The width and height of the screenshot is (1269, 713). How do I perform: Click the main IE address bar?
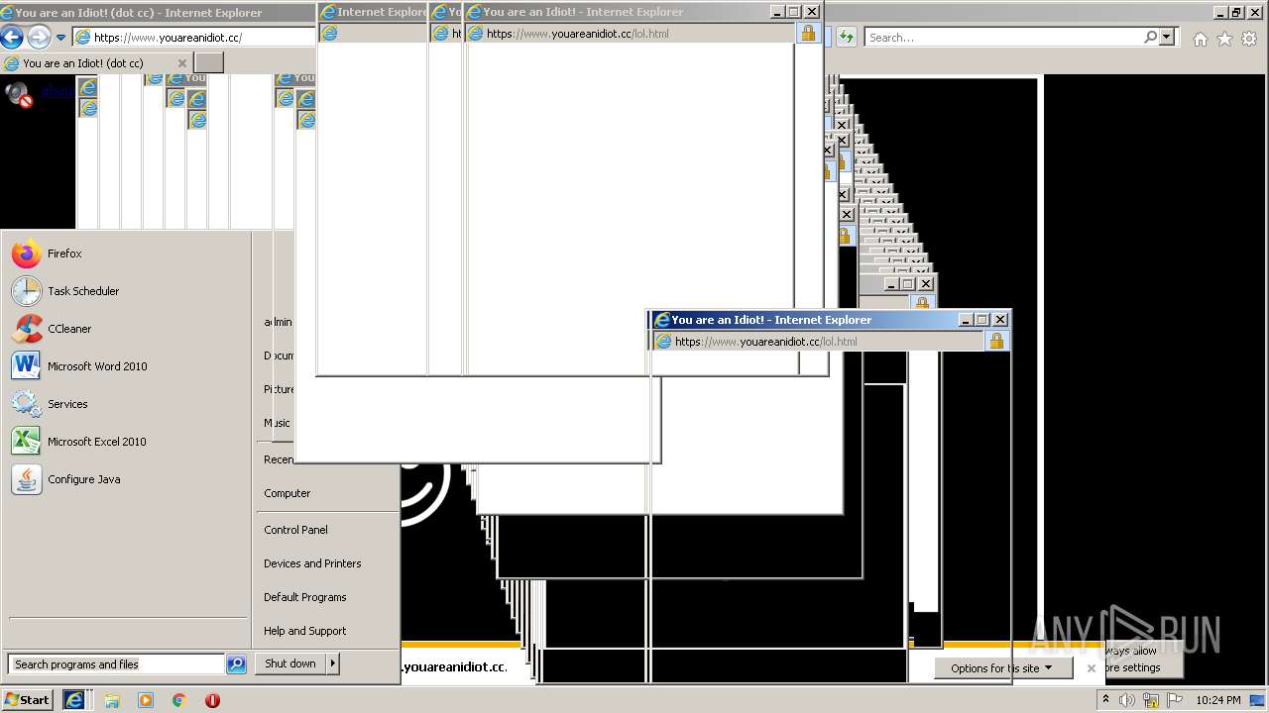click(x=195, y=38)
